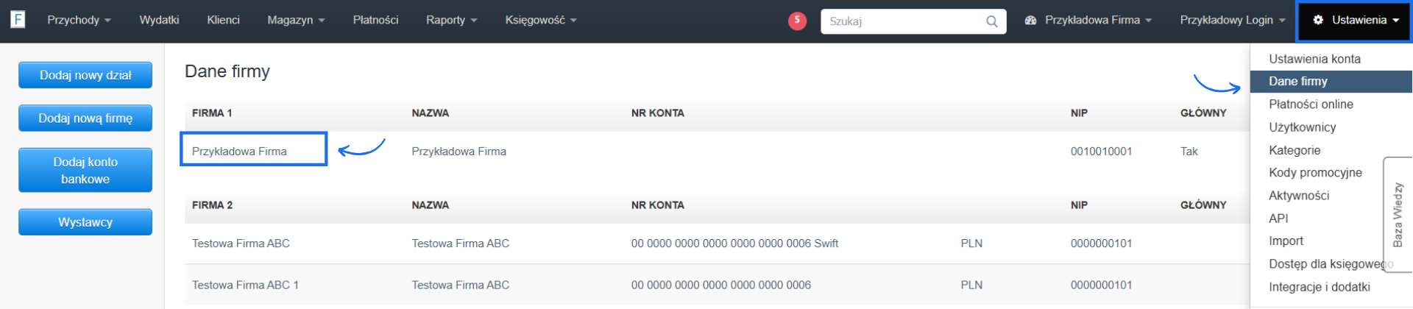Select Dane firmy in settings menu
1413x309 pixels.
click(1331, 82)
